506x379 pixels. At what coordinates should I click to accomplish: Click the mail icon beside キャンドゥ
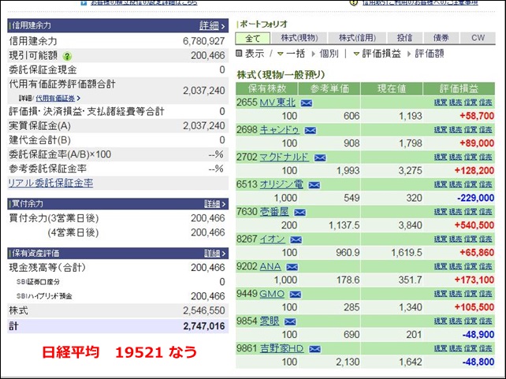(310, 130)
